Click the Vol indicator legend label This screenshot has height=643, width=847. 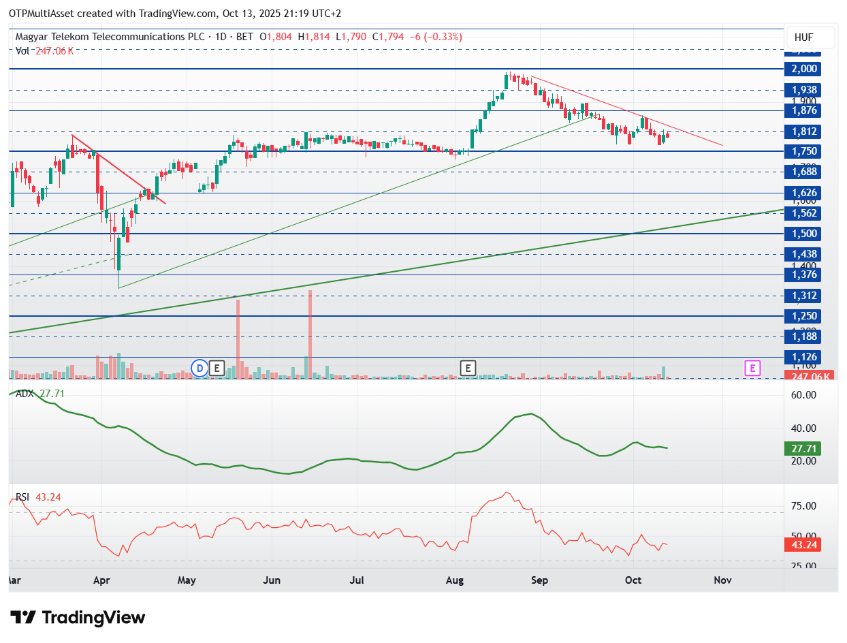tap(22, 50)
